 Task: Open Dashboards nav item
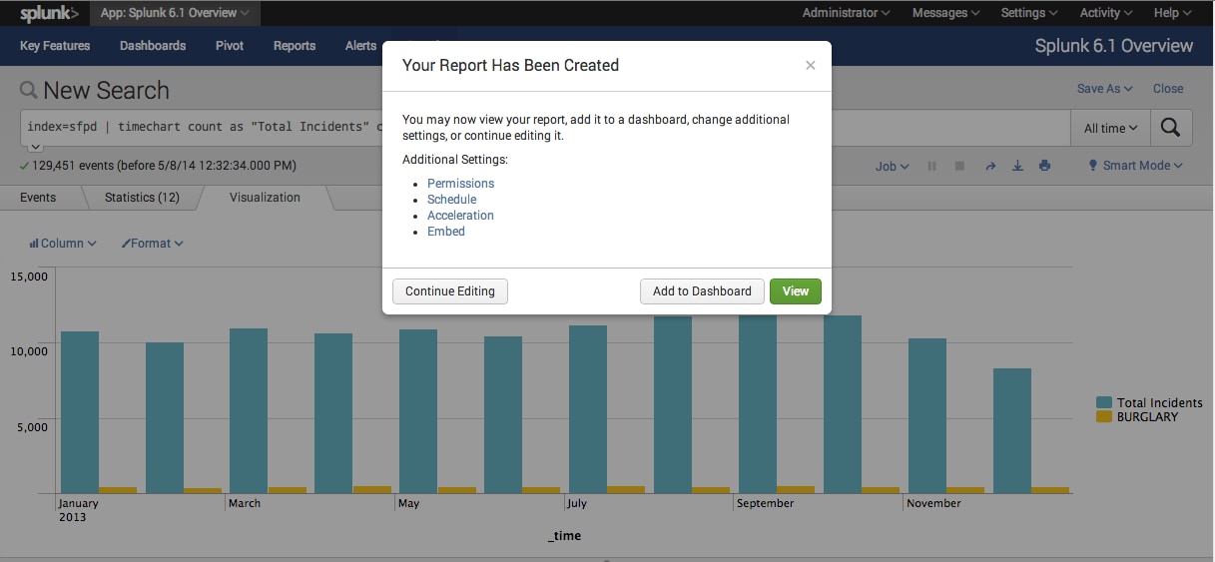[x=153, y=46]
